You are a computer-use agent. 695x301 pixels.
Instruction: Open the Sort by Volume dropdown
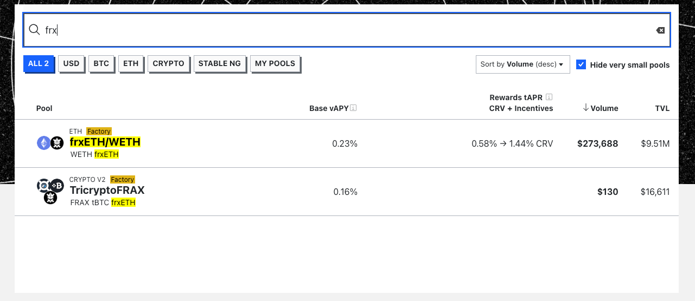522,64
